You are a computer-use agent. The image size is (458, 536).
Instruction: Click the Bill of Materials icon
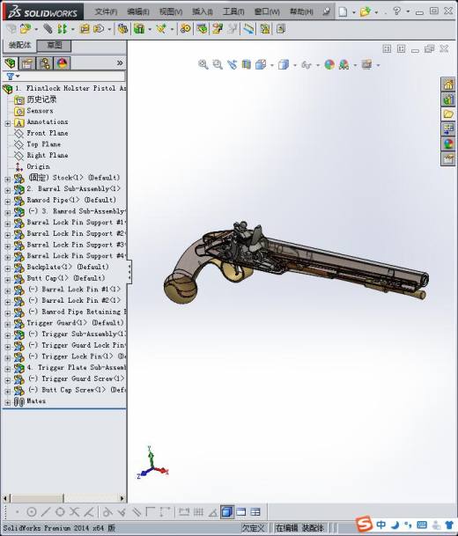(x=202, y=29)
